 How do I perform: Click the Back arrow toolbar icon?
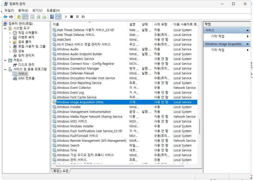[5, 17]
